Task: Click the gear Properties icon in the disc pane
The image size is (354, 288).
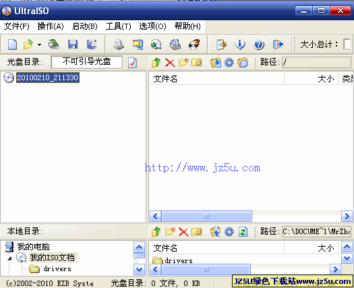Action: pyautogui.click(x=229, y=63)
